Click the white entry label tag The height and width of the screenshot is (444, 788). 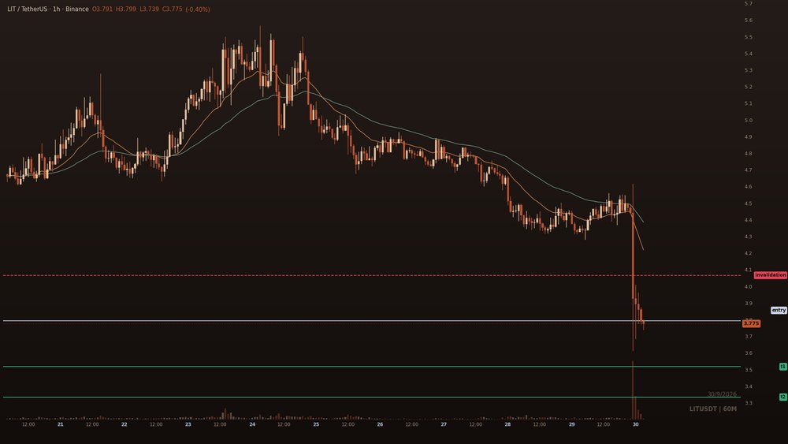click(779, 310)
